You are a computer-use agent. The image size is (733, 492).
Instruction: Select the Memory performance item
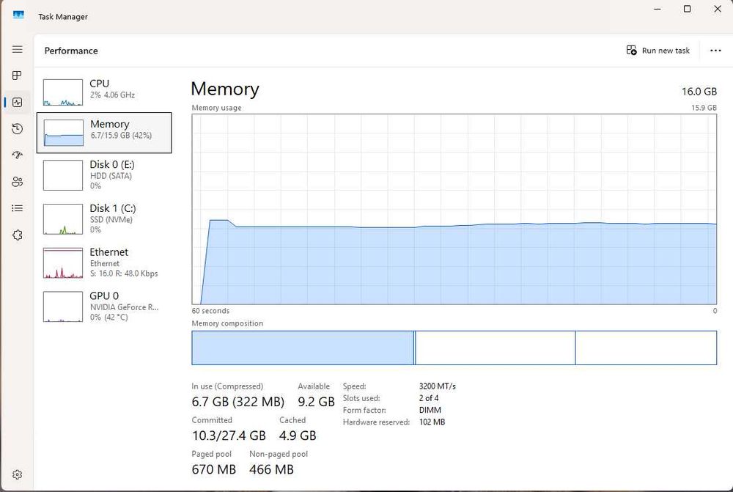[x=104, y=133]
